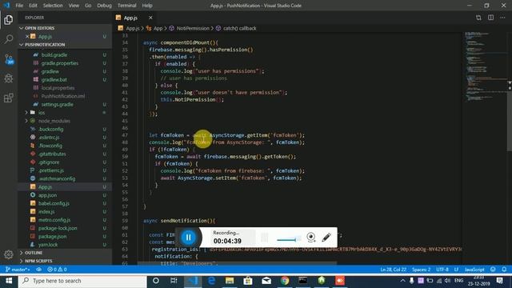This screenshot has width=512, height=288.
Task: Click the feedback smiley icon
Action: (493, 270)
